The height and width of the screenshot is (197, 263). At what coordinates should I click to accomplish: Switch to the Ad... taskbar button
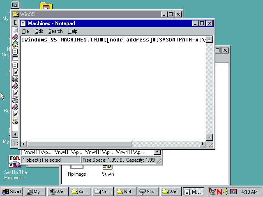pyautogui.click(x=81, y=192)
